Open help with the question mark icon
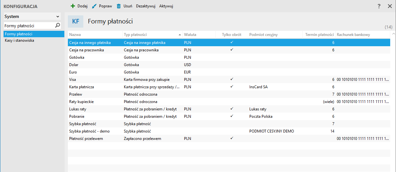The height and width of the screenshot is (172, 396). [x=379, y=6]
